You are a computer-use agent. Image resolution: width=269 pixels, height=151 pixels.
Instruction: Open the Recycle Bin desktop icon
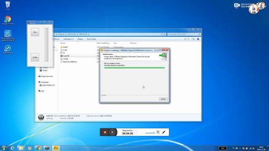(8, 5)
